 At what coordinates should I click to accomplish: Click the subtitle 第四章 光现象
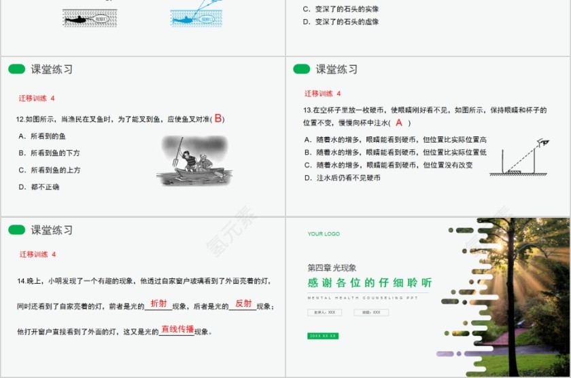(x=332, y=268)
